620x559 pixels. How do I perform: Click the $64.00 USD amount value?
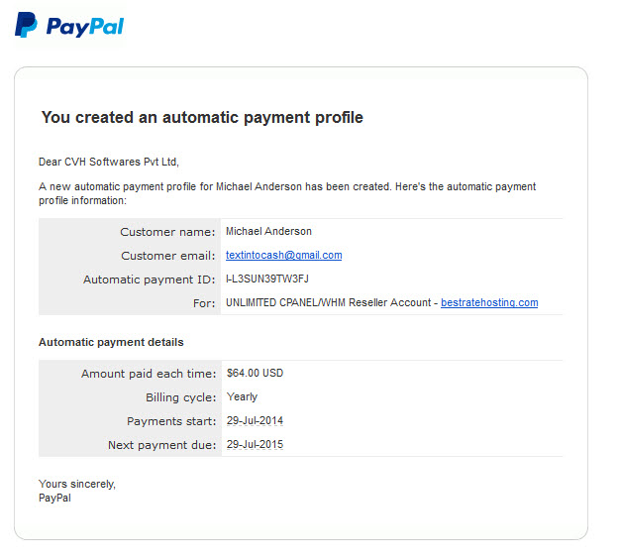click(256, 373)
